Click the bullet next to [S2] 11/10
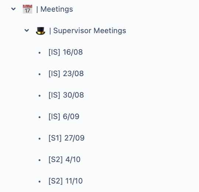The height and width of the screenshot is (192, 199). pos(39,182)
